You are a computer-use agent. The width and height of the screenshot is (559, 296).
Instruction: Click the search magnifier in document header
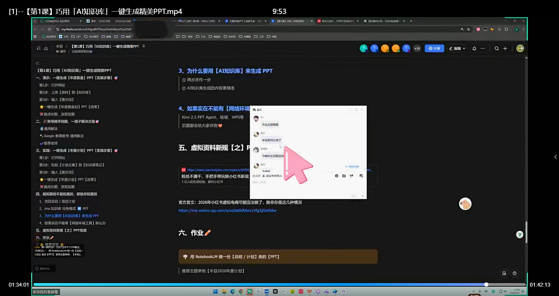coord(496,49)
